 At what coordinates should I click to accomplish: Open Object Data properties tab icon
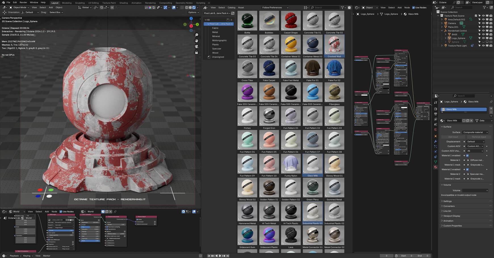click(x=436, y=162)
